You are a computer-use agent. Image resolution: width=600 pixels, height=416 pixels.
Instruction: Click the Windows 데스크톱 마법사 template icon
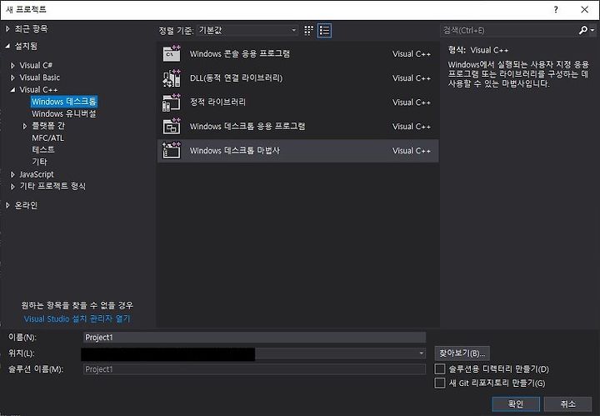[x=172, y=150]
